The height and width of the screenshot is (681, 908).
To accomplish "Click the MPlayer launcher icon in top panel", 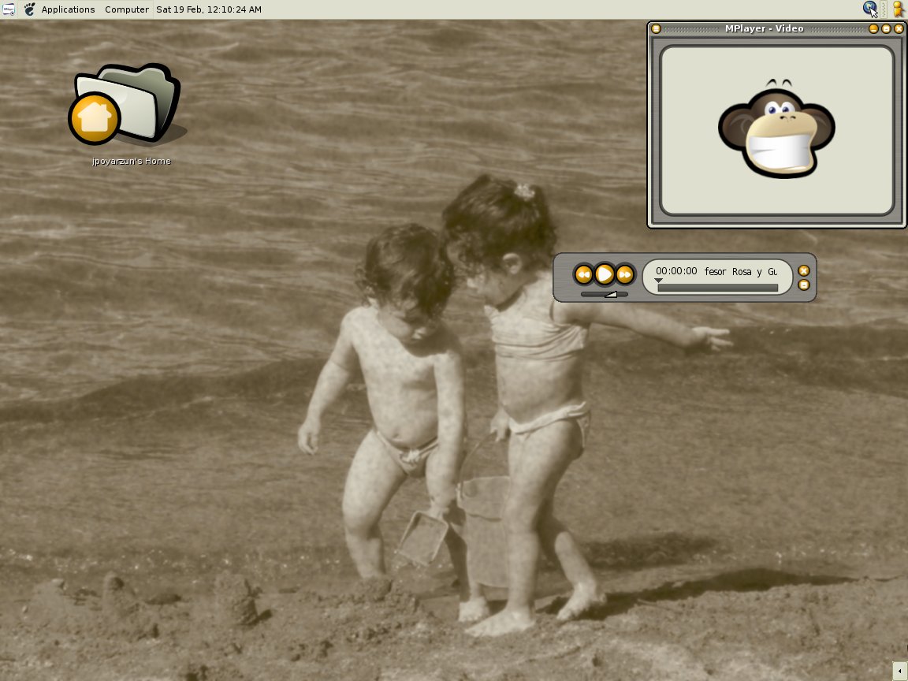I will pos(9,9).
